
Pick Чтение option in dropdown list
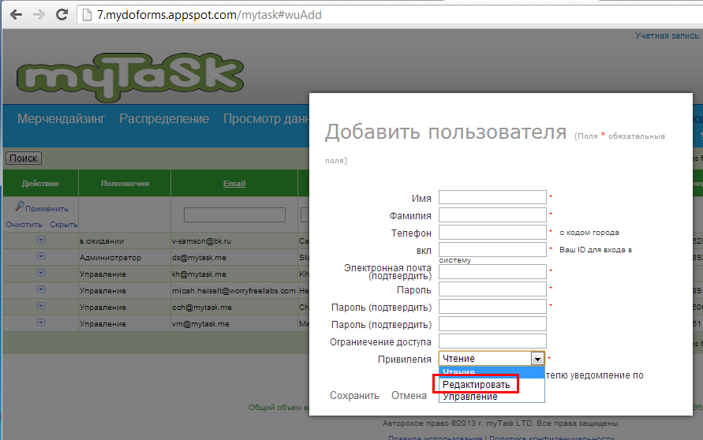459,372
